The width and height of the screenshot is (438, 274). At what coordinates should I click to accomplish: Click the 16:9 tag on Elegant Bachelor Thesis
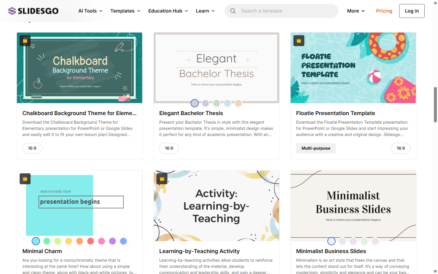pos(169,148)
